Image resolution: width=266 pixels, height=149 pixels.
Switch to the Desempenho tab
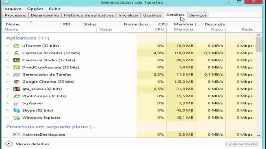[45, 15]
